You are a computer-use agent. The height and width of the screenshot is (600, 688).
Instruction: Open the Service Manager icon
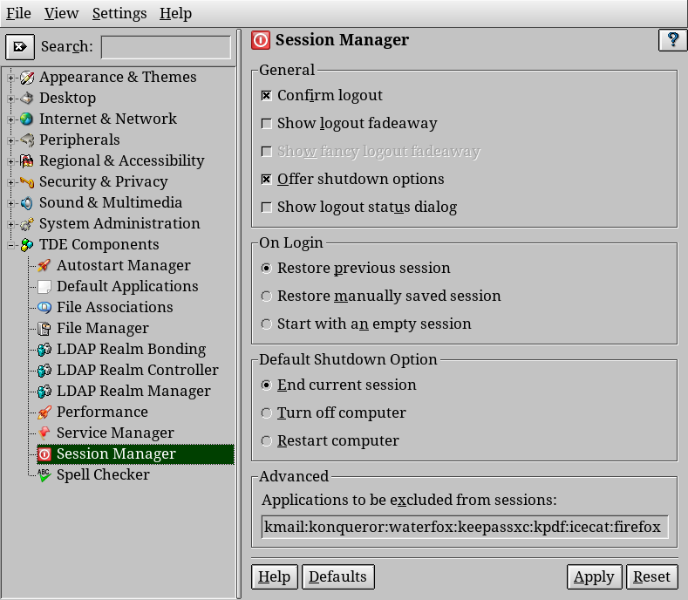(x=44, y=433)
